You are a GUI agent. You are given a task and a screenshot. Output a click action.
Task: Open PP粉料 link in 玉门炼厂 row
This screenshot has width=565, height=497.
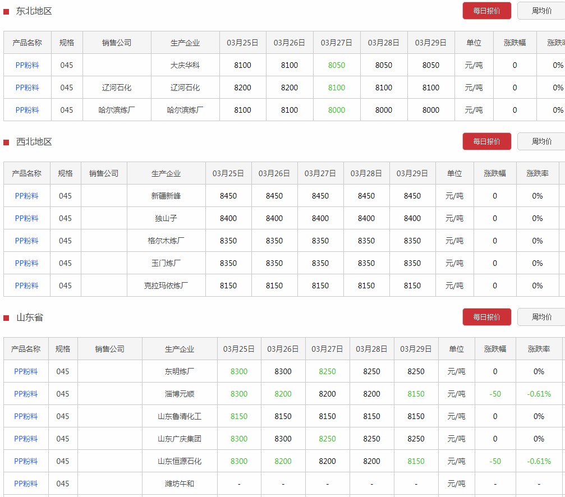pyautogui.click(x=27, y=263)
